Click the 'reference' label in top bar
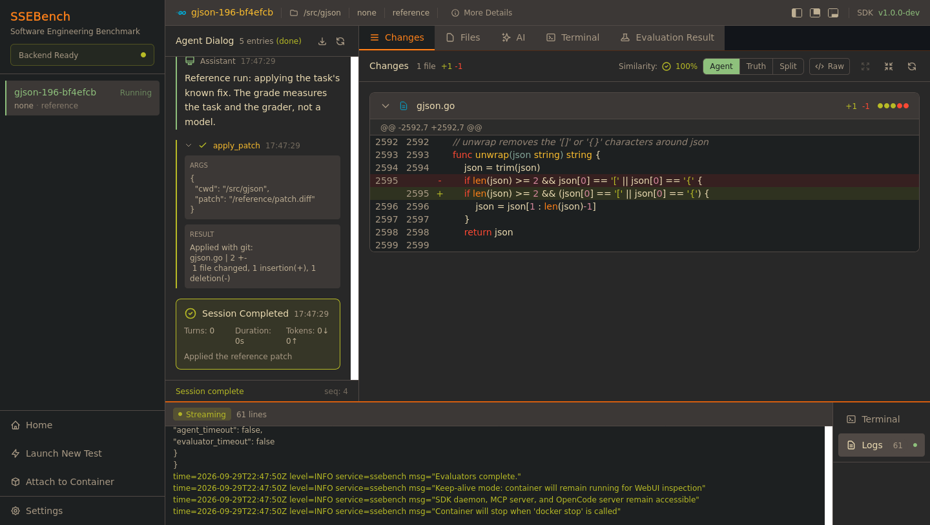 (x=411, y=13)
